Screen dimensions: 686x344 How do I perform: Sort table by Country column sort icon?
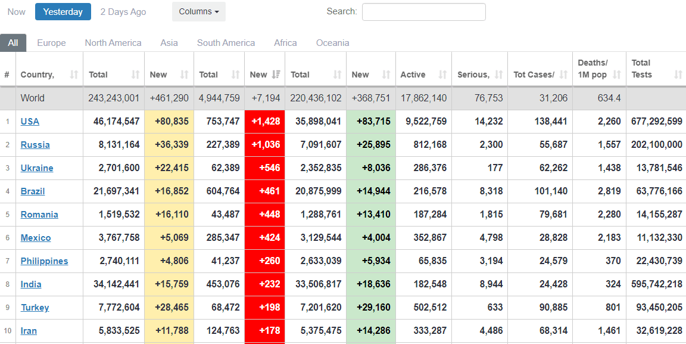[x=74, y=75]
